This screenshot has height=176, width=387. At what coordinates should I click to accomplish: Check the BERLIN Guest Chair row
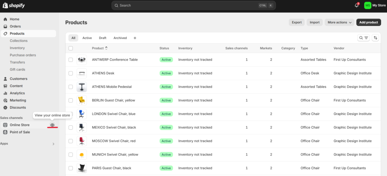click(x=71, y=100)
